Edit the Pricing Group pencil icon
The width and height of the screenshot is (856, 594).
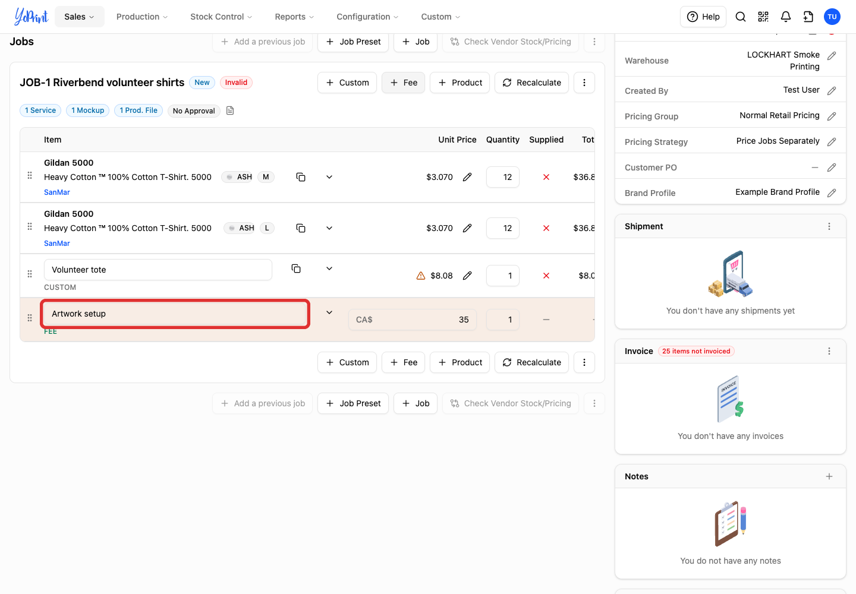(832, 116)
